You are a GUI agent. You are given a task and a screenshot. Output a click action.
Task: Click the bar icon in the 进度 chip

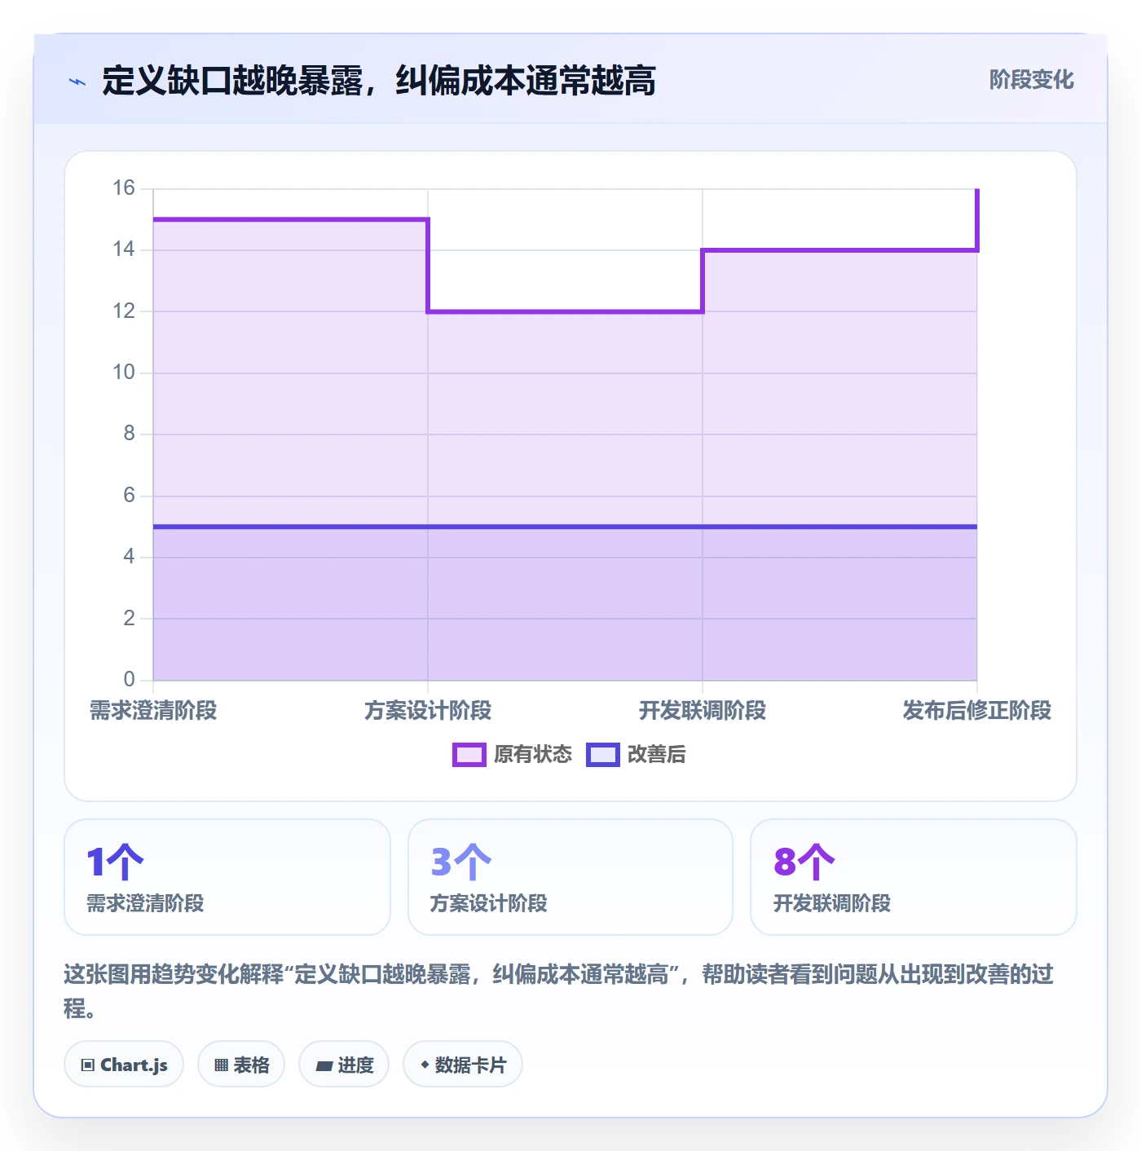pyautogui.click(x=324, y=1065)
